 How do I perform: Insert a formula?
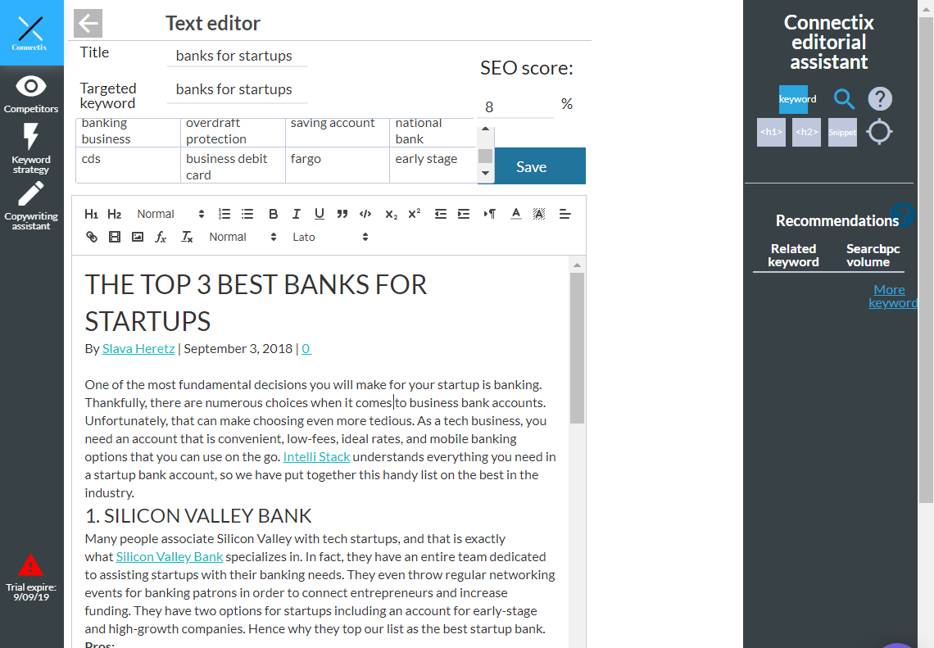tap(161, 237)
